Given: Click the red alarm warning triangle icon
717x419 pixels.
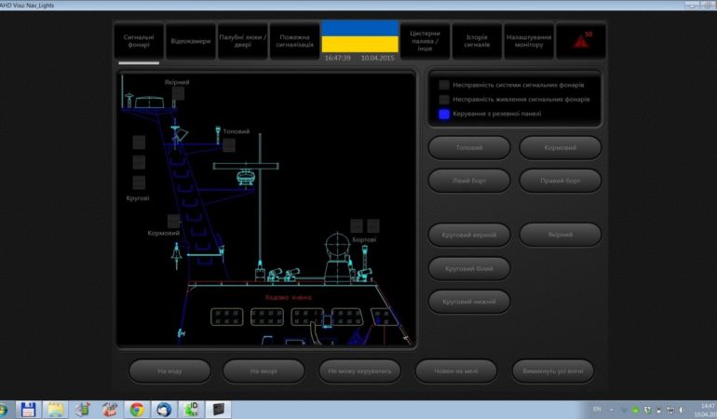Looking at the screenshot, I should 581,41.
